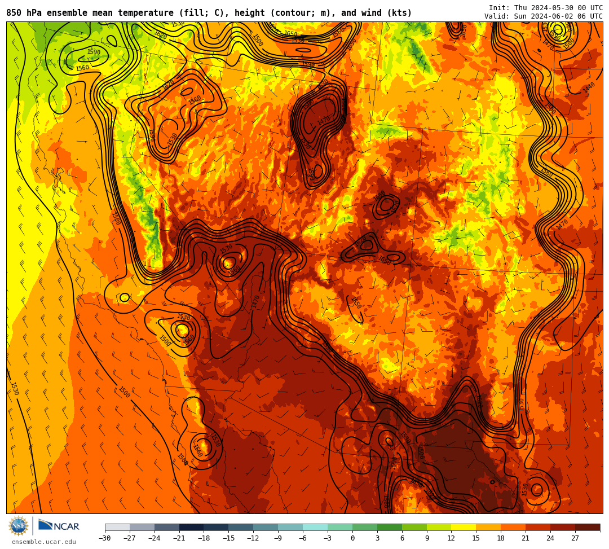Click the 0 colorbar tick label

pos(352,538)
